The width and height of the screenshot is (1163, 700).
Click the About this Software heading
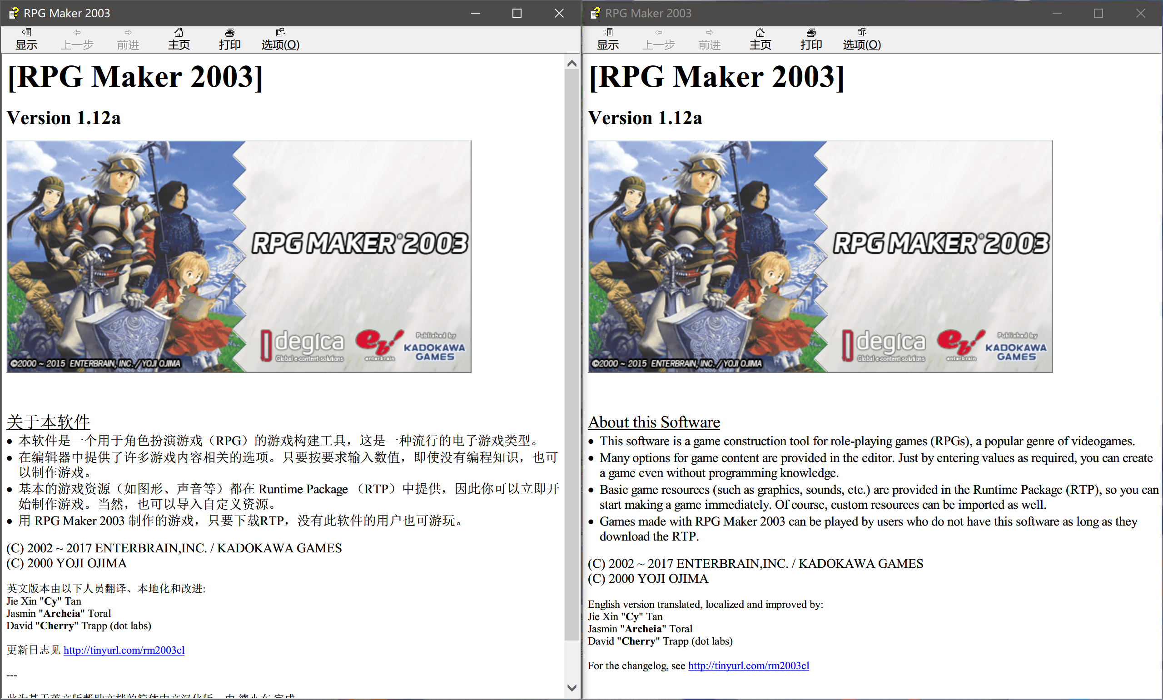tap(654, 422)
